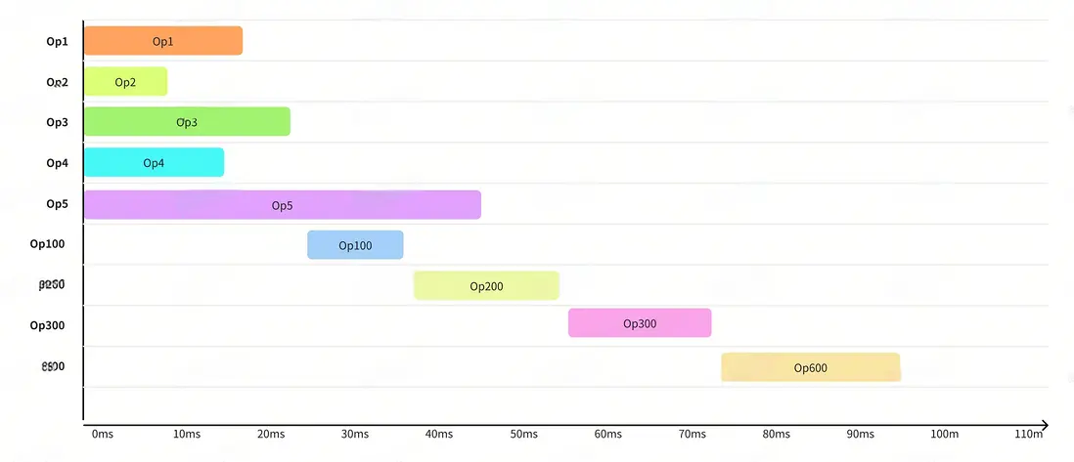Click the purple Op5 timeline bar
The image size is (1074, 462).
[282, 205]
